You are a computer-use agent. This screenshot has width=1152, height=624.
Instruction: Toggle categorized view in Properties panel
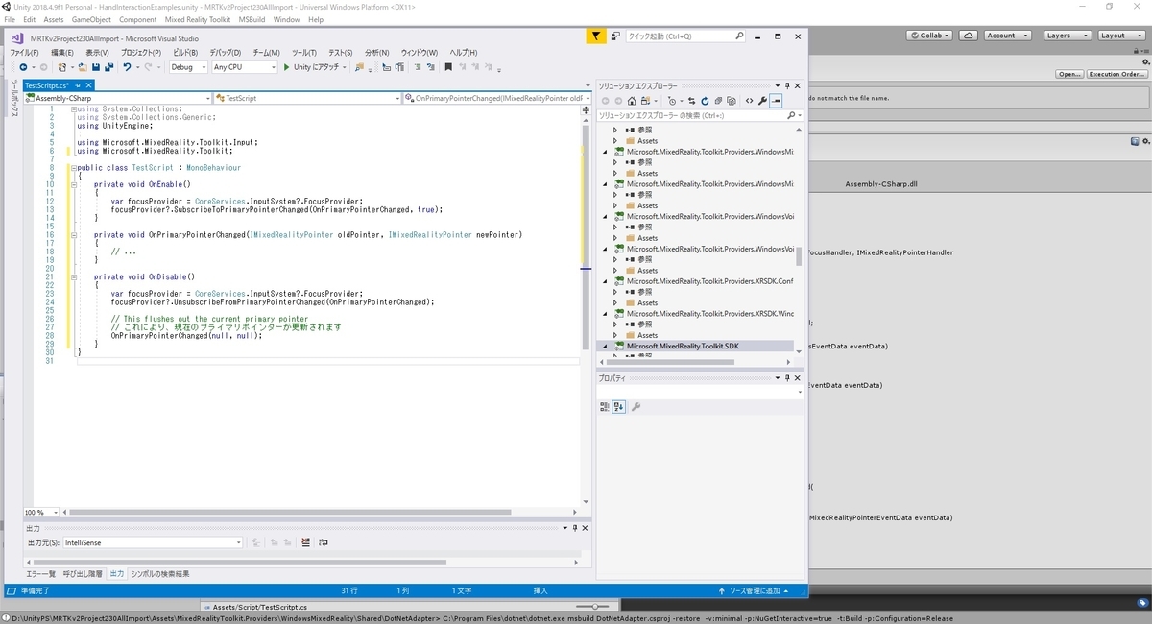click(x=605, y=407)
